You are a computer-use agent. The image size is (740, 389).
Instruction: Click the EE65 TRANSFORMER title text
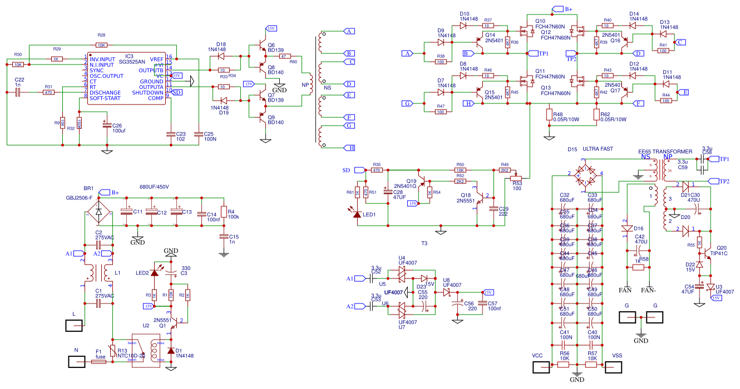coord(665,151)
